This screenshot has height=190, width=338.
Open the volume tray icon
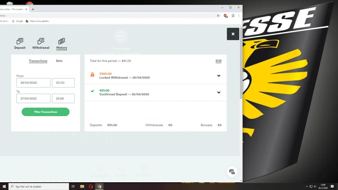click(x=315, y=187)
